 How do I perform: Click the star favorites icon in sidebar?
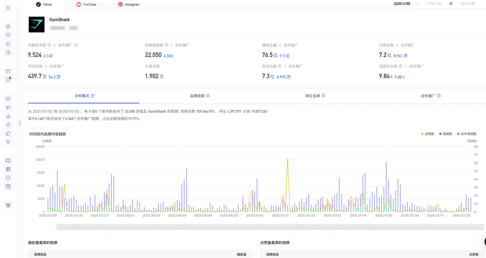click(8, 125)
